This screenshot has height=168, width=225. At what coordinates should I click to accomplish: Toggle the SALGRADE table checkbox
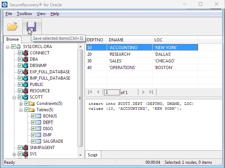tap(33, 141)
